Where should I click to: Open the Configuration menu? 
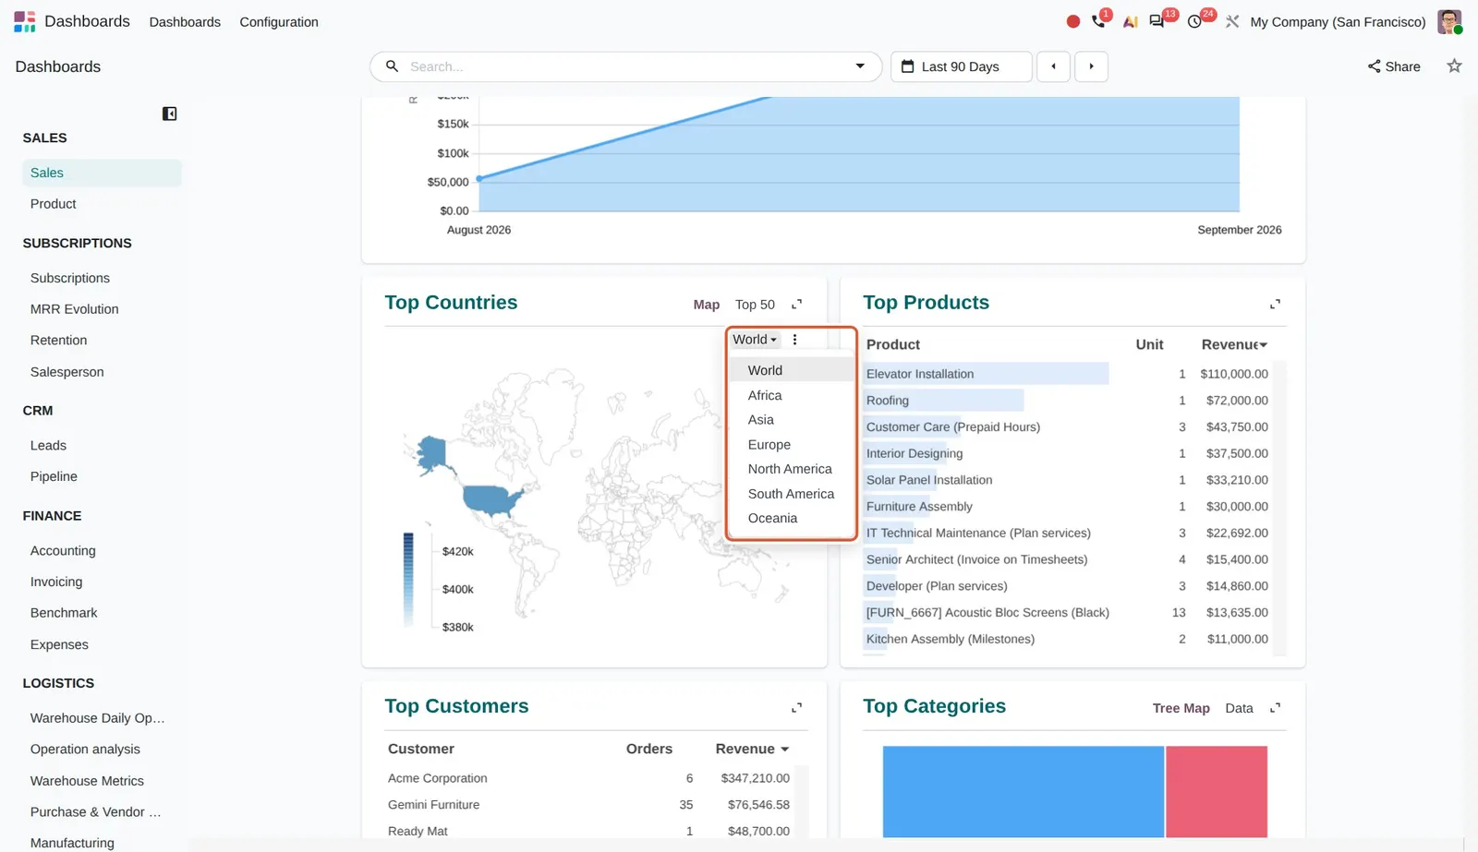tap(279, 21)
